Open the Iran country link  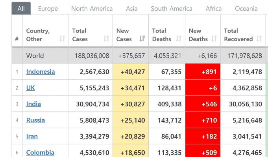(x=32, y=136)
